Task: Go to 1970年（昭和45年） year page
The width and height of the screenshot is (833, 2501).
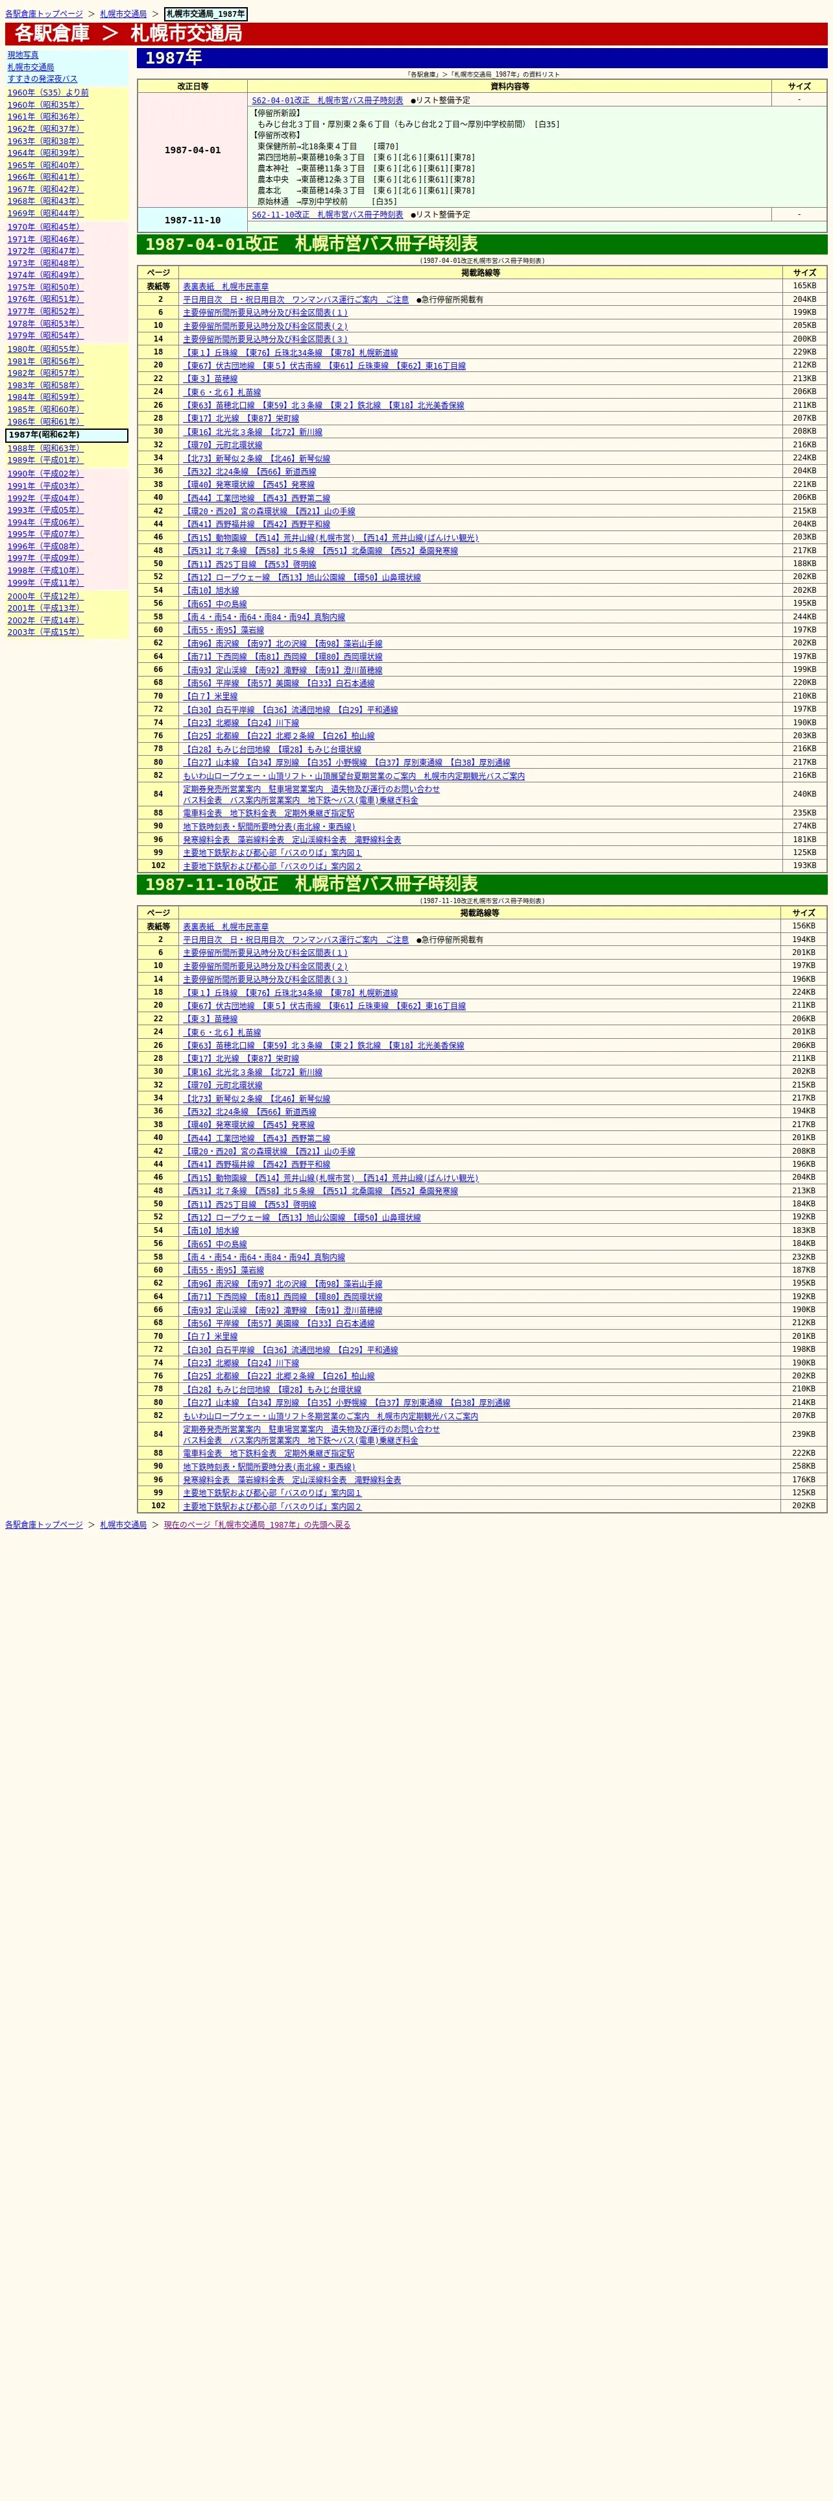Action: tap(45, 227)
